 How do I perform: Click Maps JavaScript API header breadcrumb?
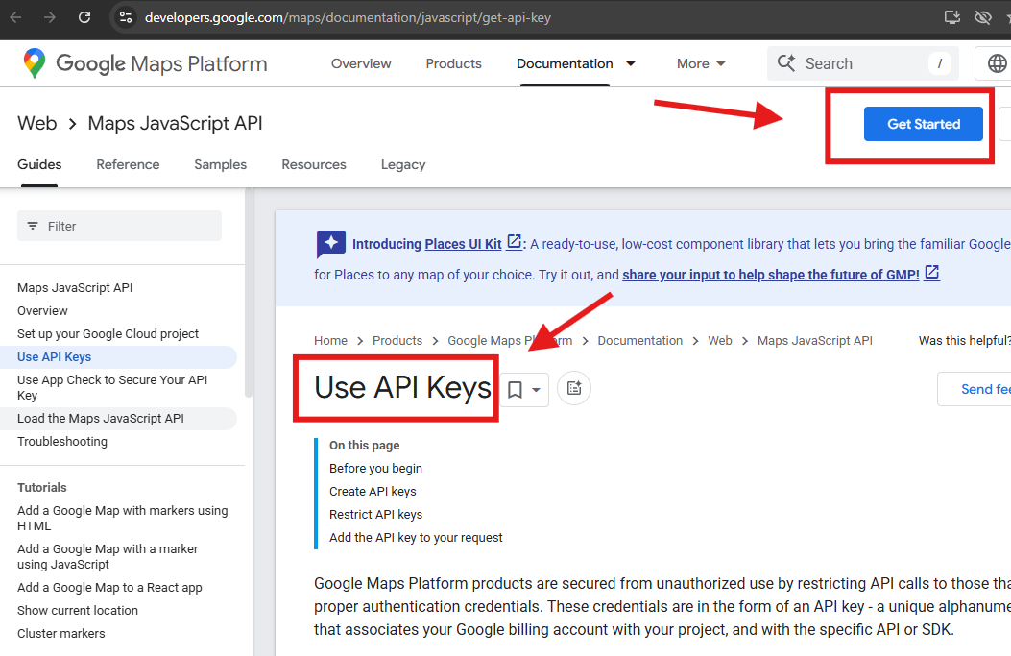pos(176,123)
